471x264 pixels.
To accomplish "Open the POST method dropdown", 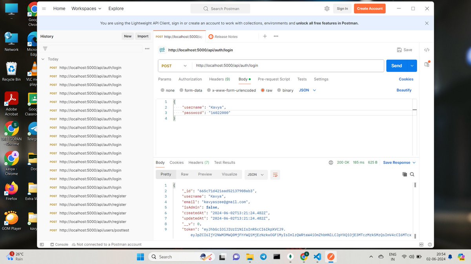I will [175, 66].
